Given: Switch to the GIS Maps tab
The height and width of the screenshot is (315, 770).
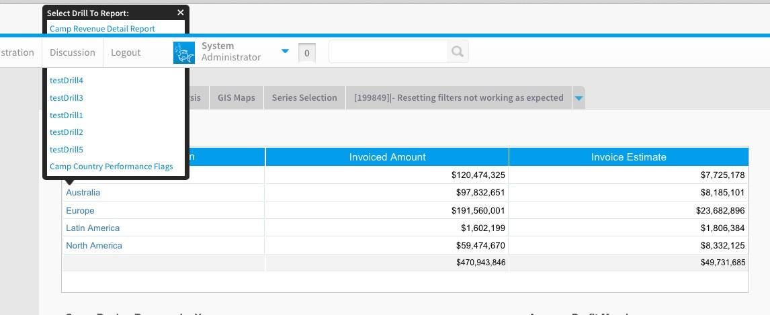Looking at the screenshot, I should 237,97.
